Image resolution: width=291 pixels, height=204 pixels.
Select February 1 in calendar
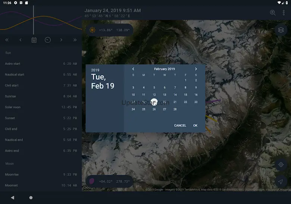[185, 80]
